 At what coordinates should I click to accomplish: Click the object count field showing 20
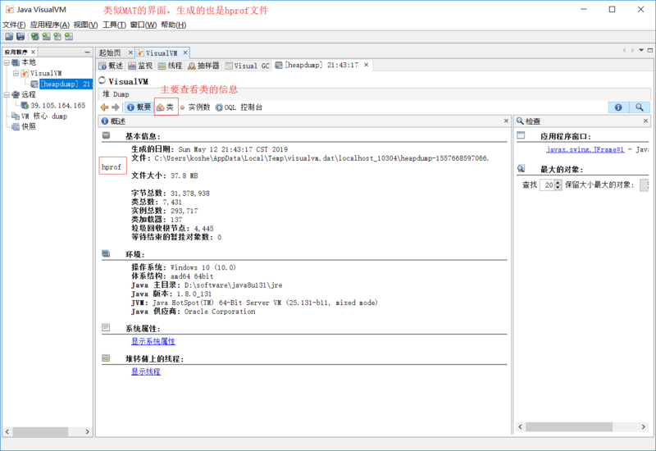coord(548,185)
